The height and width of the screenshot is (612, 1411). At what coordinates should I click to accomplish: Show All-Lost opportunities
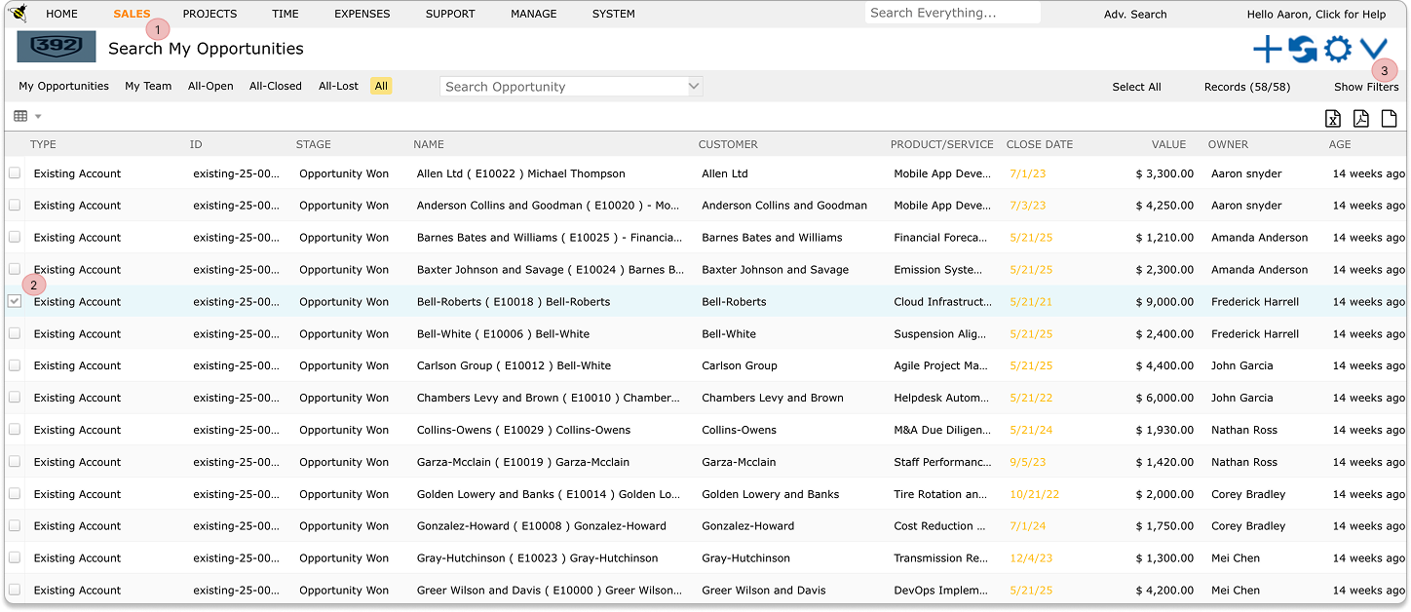(338, 86)
